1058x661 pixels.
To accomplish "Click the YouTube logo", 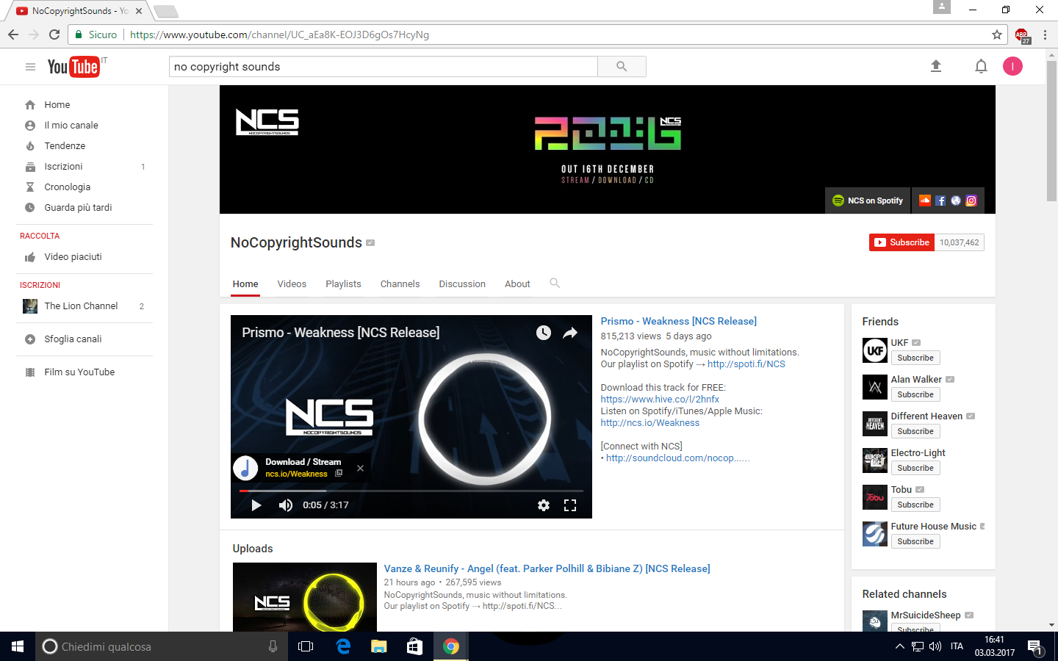I will pos(73,67).
